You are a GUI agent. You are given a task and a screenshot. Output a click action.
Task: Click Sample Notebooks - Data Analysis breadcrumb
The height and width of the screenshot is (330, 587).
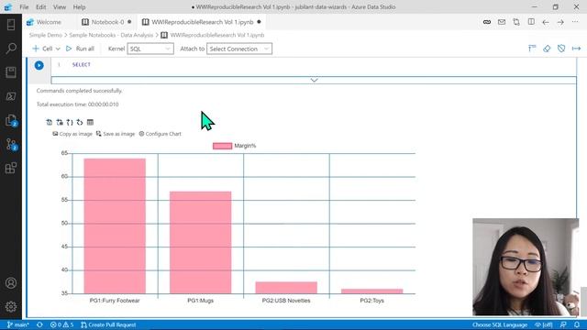(111, 35)
